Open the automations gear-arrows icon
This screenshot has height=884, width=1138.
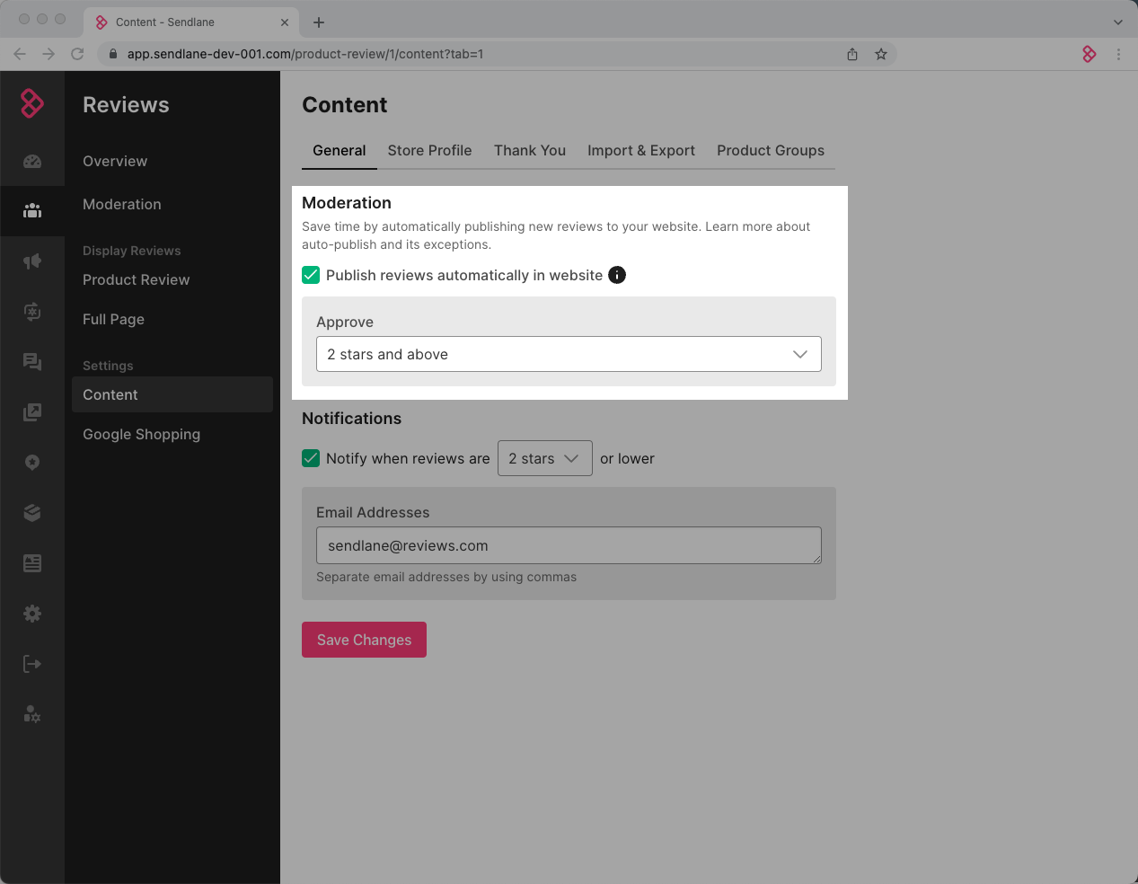32,312
